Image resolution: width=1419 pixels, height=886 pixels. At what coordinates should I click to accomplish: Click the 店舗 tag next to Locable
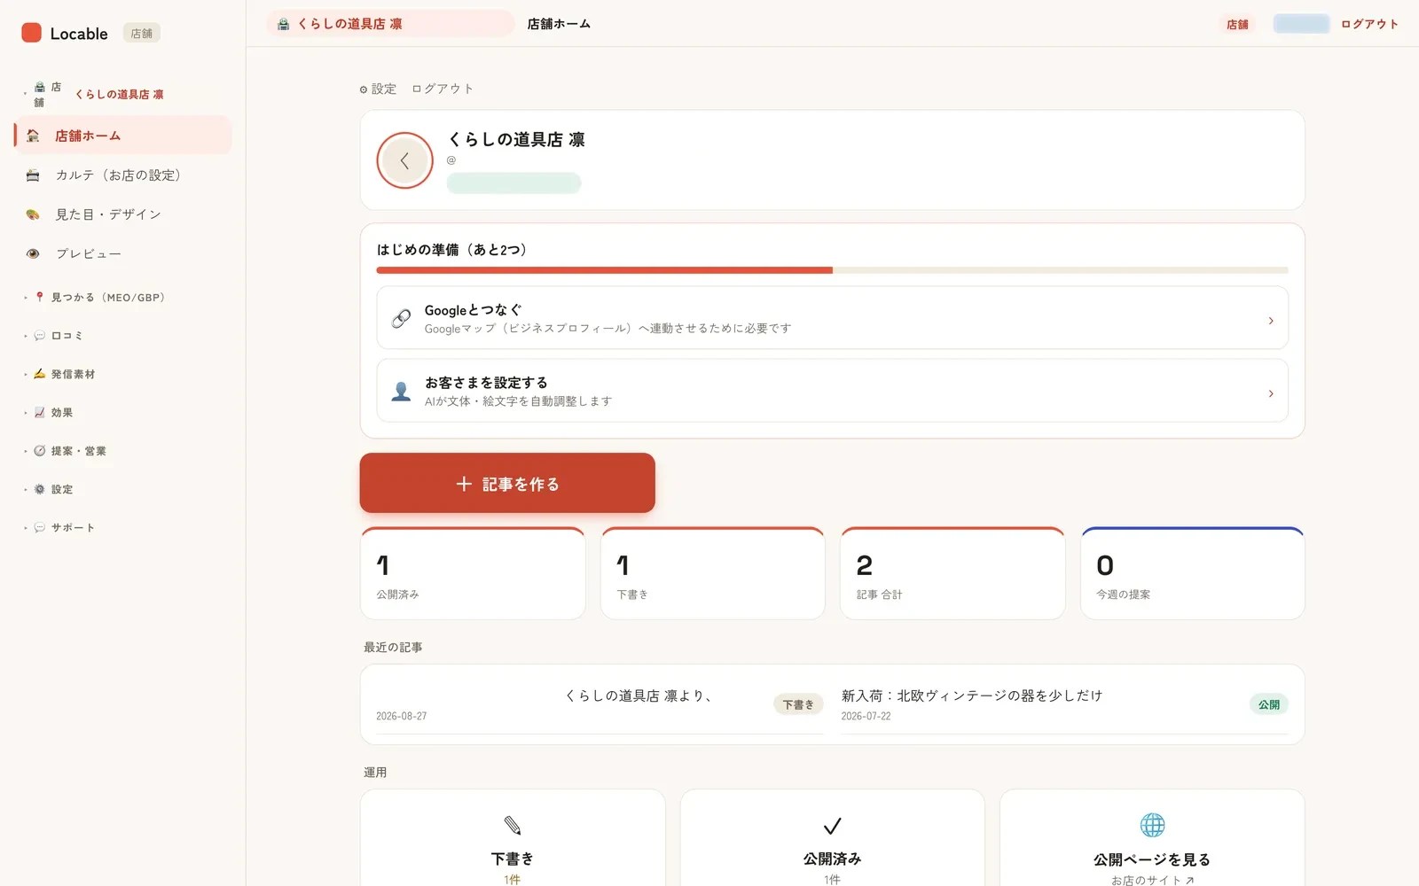(141, 34)
